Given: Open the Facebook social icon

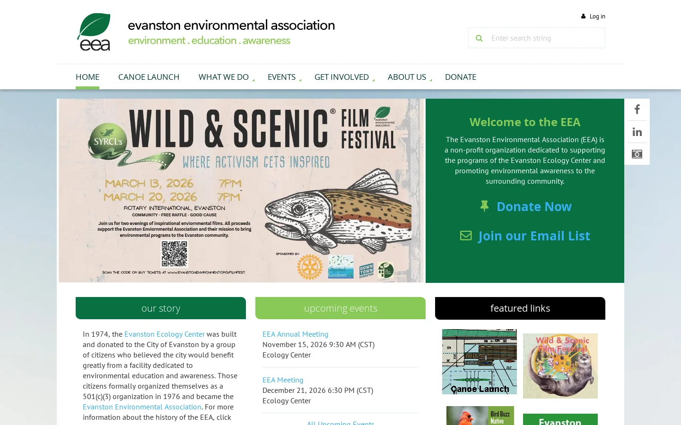Looking at the screenshot, I should click(x=637, y=110).
